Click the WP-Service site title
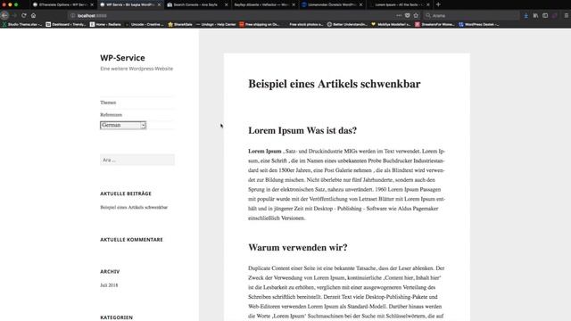Viewport: 571px width, 321px height. [122, 58]
